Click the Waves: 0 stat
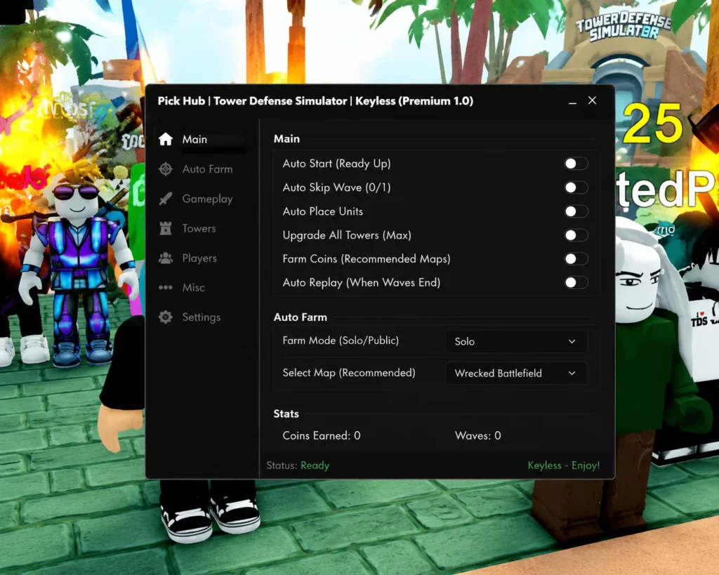 point(477,435)
